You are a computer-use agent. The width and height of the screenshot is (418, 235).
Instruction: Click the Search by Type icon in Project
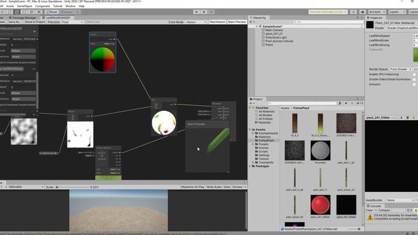tap(340, 103)
